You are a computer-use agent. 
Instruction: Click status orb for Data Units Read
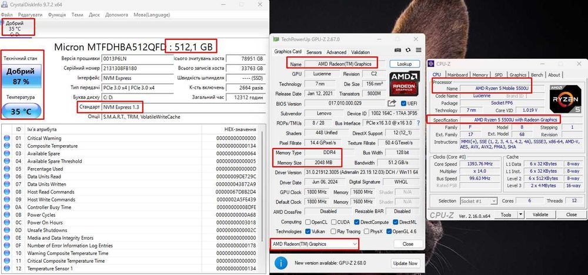[6, 176]
